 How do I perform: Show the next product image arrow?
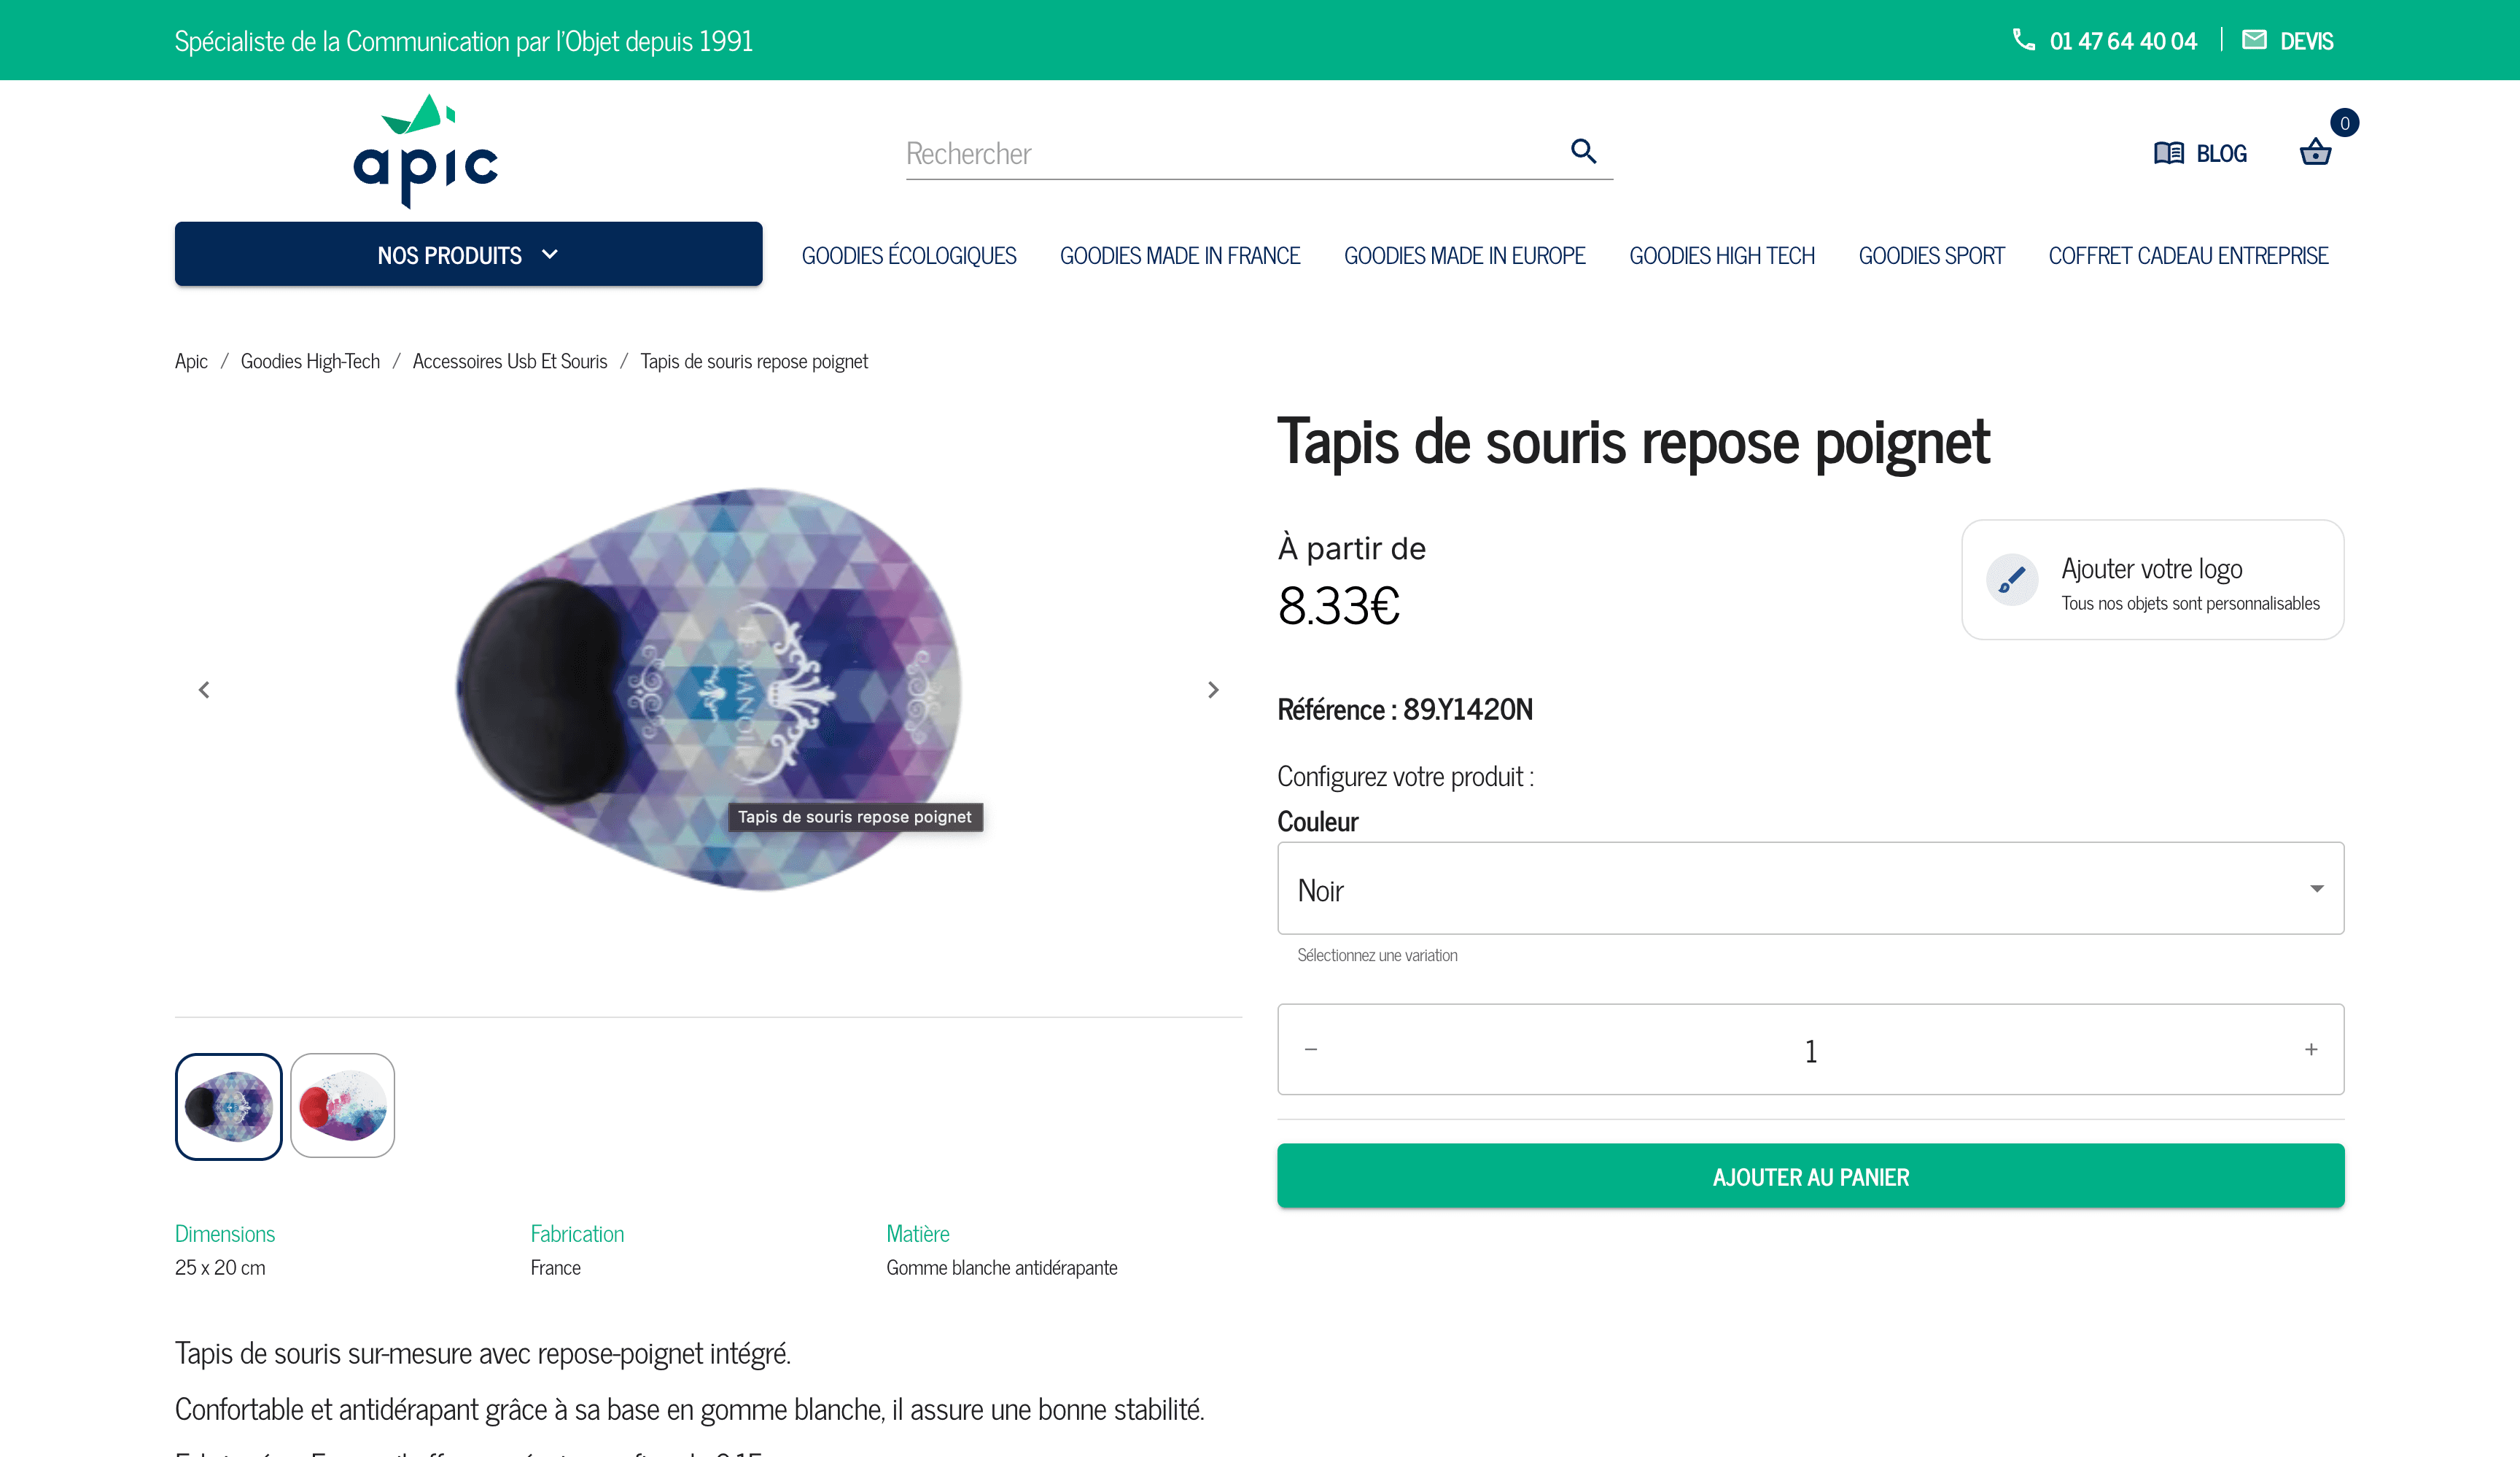tap(1213, 690)
